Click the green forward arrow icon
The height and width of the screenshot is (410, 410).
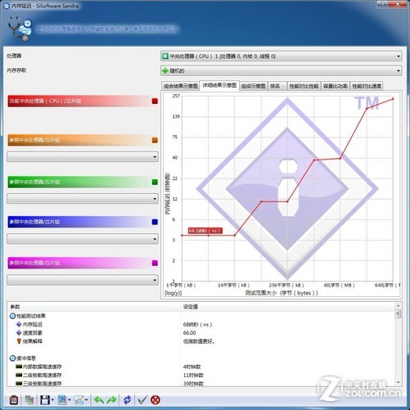(x=111, y=400)
